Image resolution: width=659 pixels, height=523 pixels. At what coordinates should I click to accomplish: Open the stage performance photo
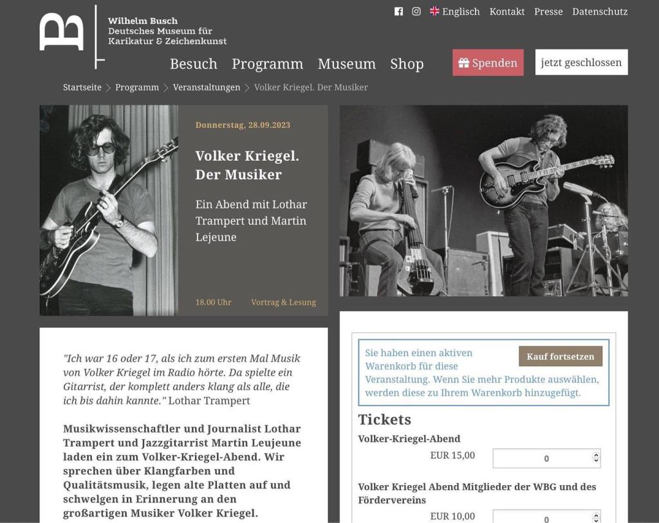(484, 200)
